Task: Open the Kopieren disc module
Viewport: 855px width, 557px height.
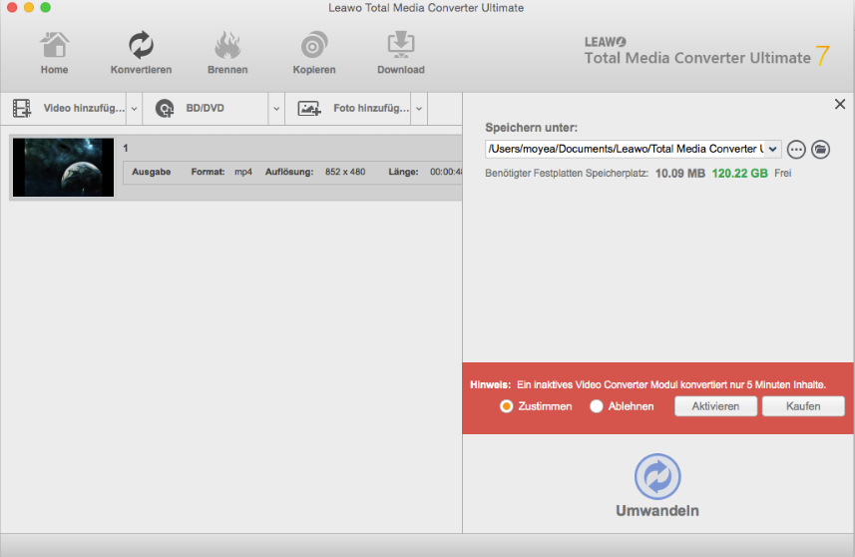Action: click(x=314, y=54)
